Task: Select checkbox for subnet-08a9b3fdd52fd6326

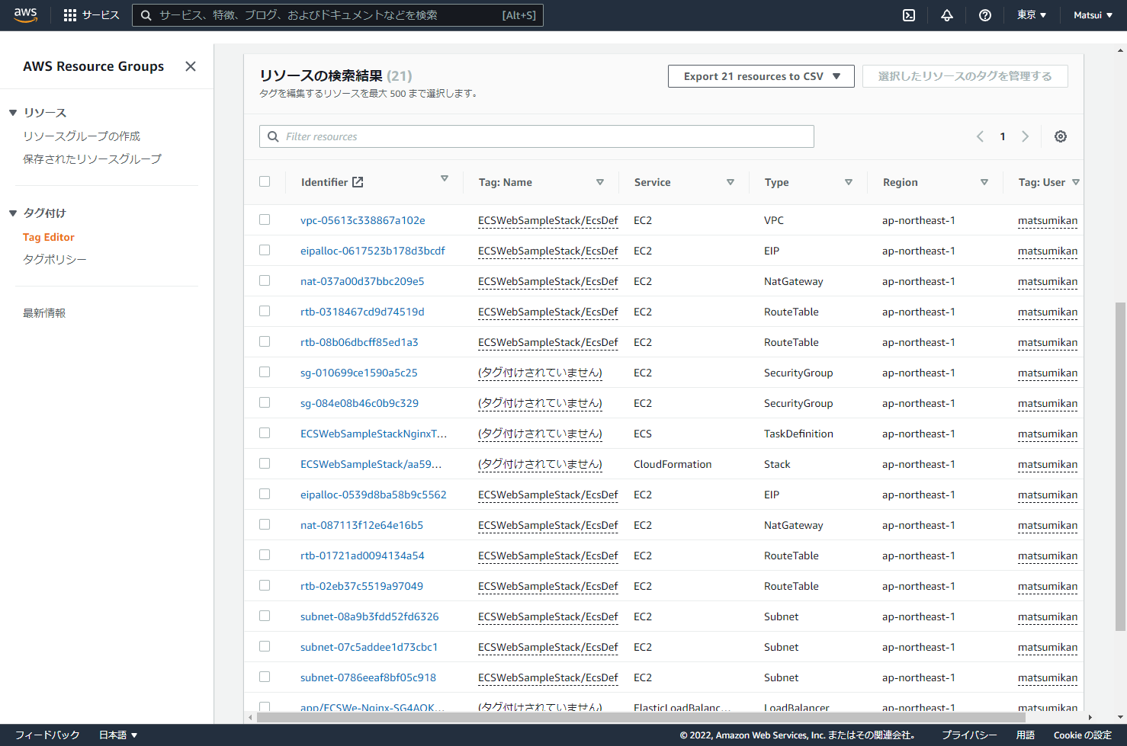Action: coord(265,616)
